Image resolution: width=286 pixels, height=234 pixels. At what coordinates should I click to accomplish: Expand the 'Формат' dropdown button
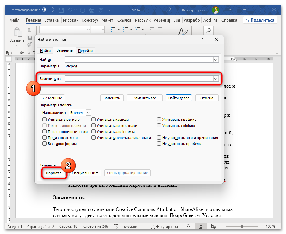[x=53, y=173]
